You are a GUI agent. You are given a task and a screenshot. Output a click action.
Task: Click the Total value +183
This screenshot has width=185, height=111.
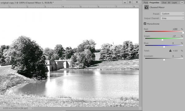click(x=175, y=51)
